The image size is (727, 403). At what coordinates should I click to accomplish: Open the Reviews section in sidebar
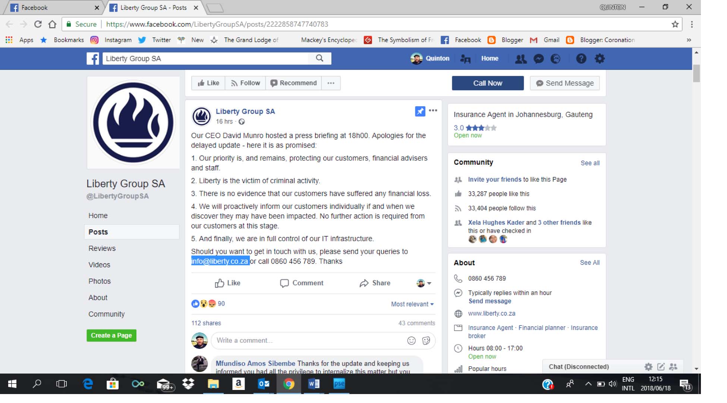point(102,248)
